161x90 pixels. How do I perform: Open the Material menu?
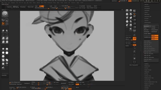[38, 3]
